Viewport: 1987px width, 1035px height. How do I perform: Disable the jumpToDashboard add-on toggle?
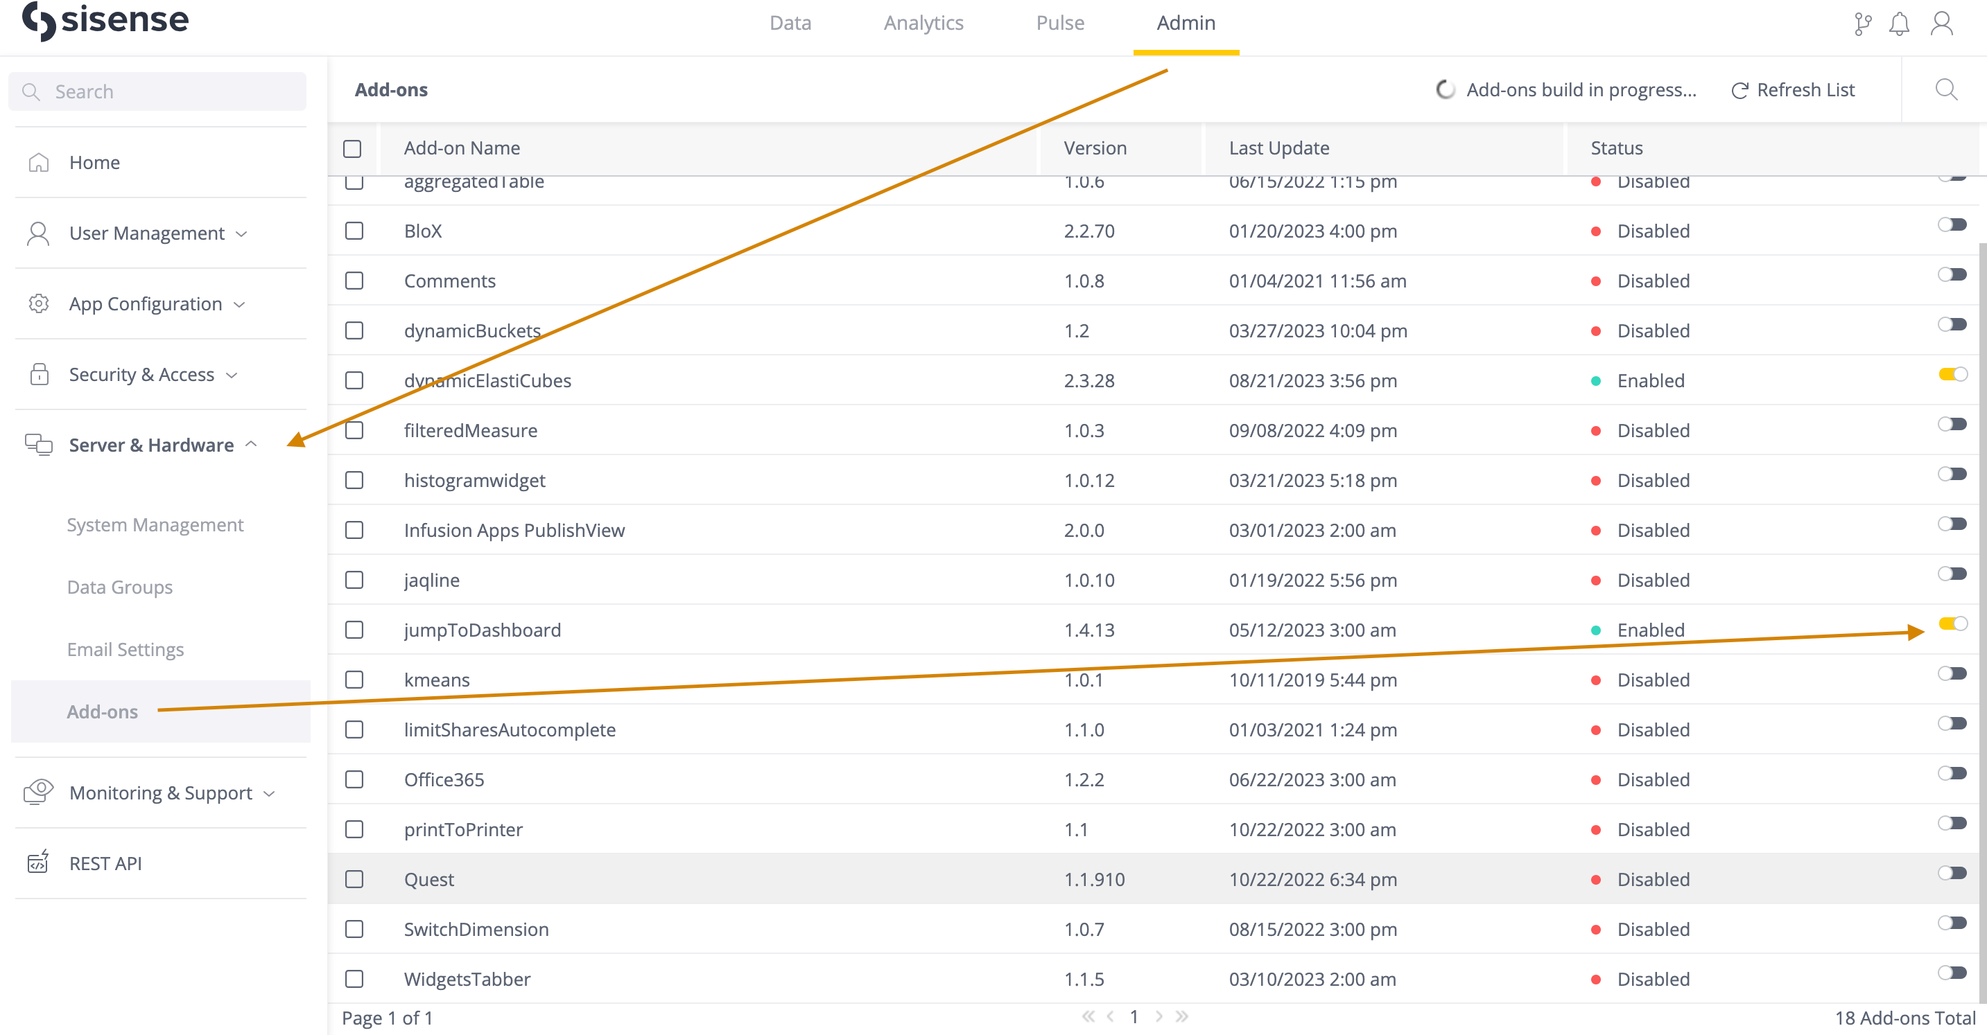[x=1952, y=623]
